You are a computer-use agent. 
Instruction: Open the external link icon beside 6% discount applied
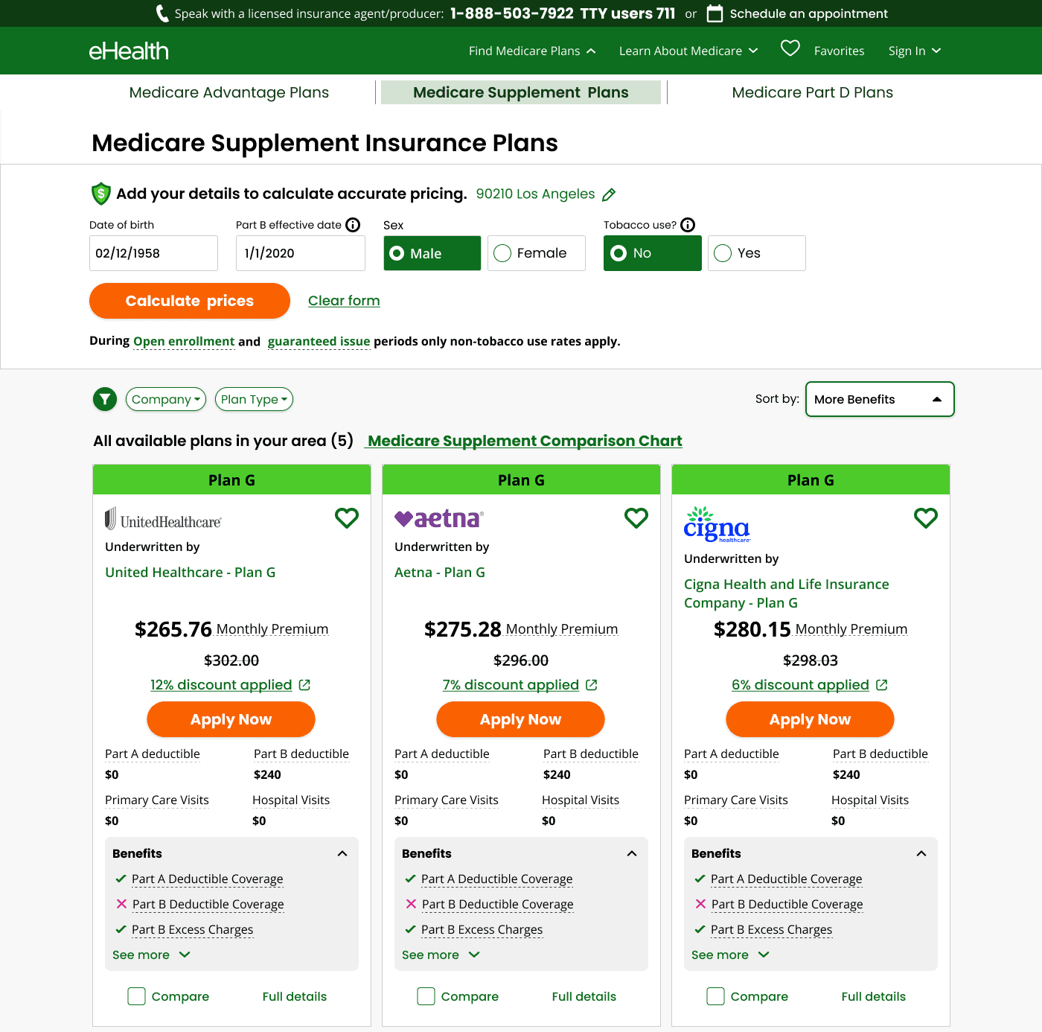882,685
